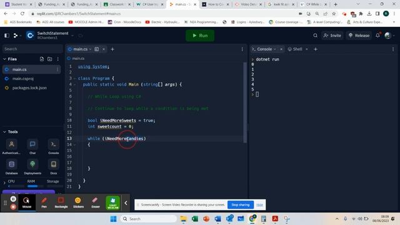Image resolution: width=400 pixels, height=225 pixels.
Task: Open the Console tool in Tools panel
Action: [54, 147]
